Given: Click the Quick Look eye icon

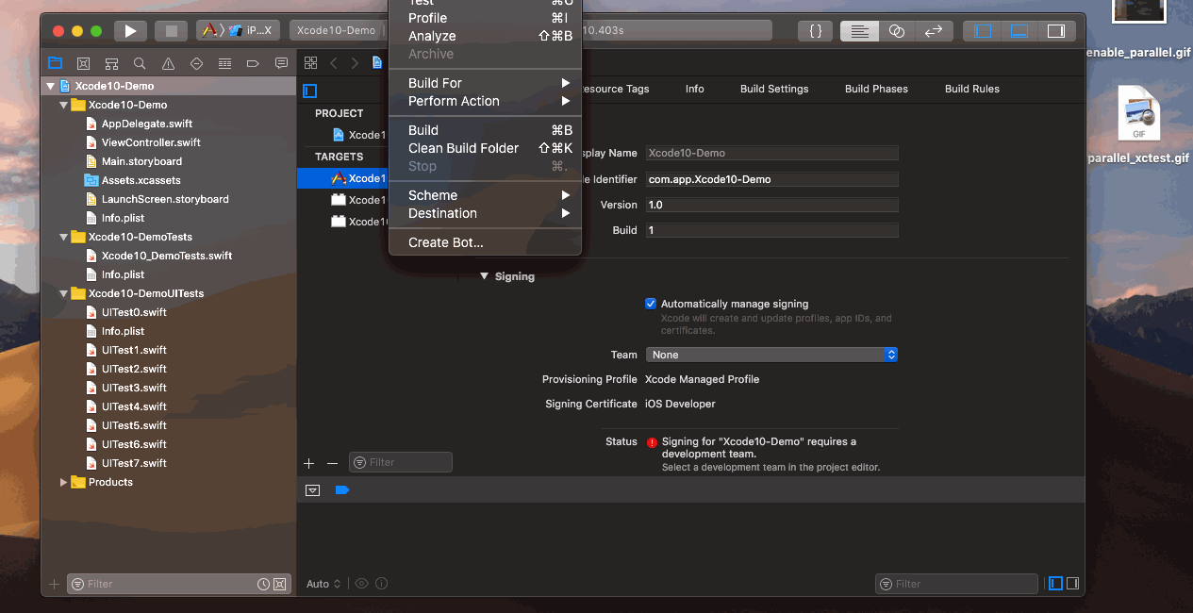Looking at the screenshot, I should coord(361,584).
